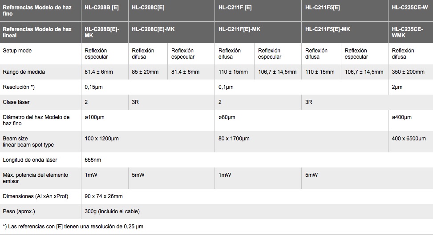This screenshot has width=433, height=235.
Task: Click the '350 ± 200mm' range value
Action: click(408, 72)
